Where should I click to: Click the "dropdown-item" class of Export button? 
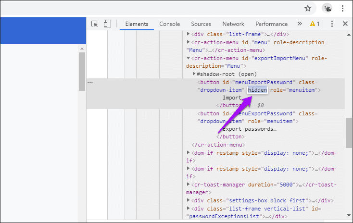pyautogui.click(x=221, y=121)
